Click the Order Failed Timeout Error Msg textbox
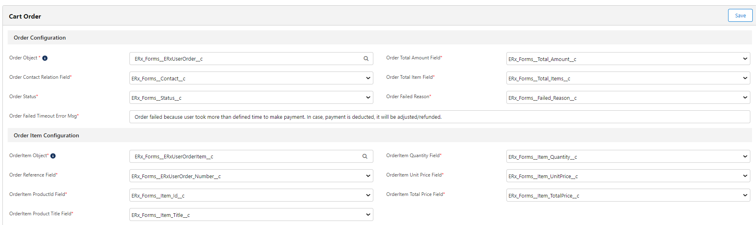This screenshot has height=225, width=756. point(439,117)
